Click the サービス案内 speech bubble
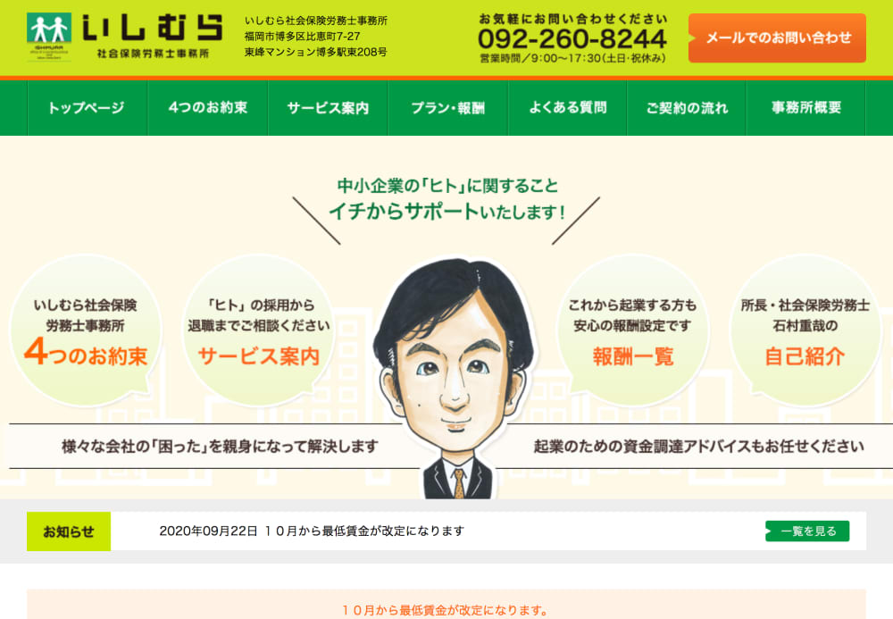The width and height of the screenshot is (893, 619). [259, 330]
